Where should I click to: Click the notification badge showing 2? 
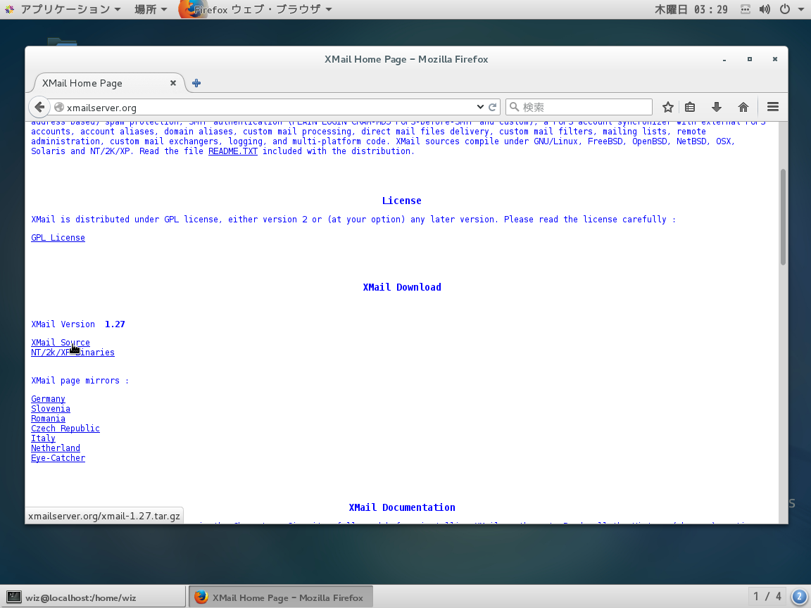799,597
